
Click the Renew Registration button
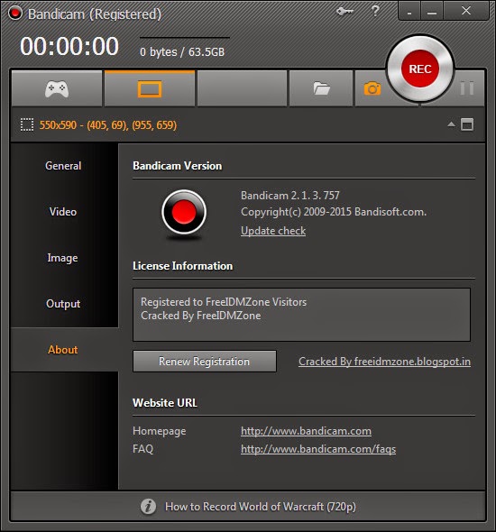point(205,362)
